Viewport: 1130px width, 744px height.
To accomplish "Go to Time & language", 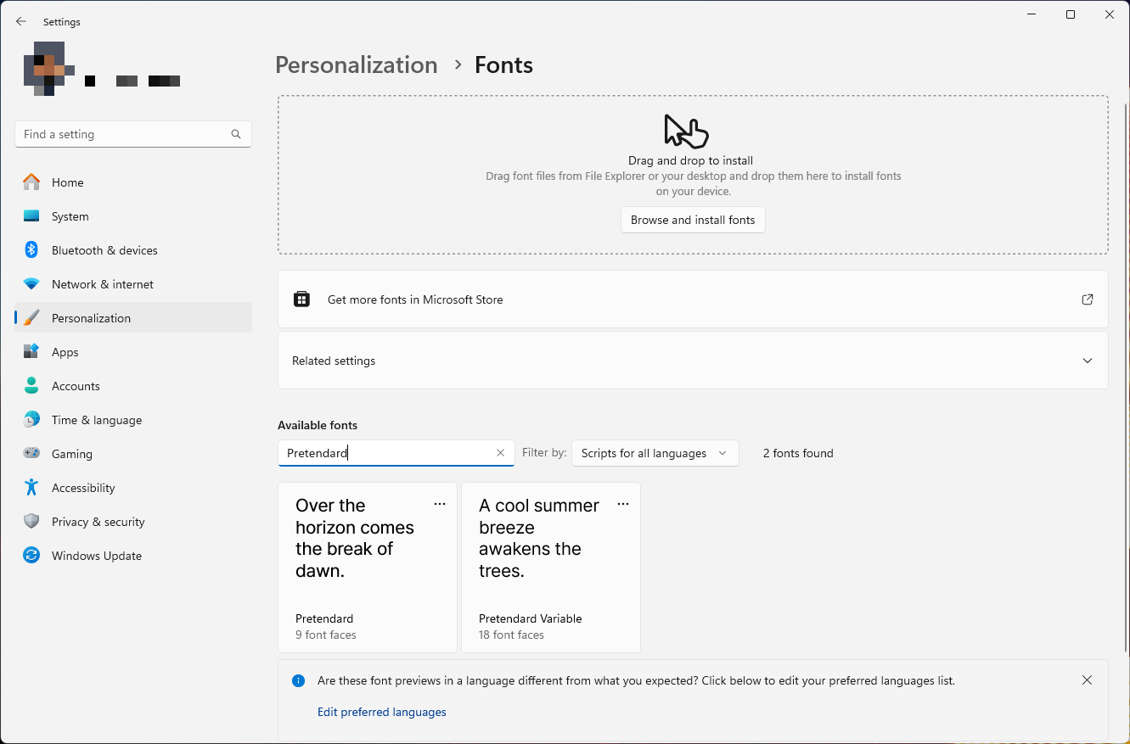I will [x=133, y=420].
